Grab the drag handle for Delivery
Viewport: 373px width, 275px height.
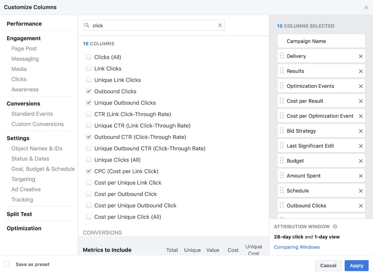pyautogui.click(x=282, y=56)
